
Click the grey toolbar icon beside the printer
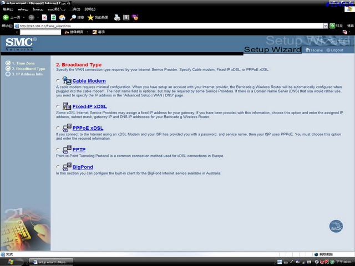(126, 17)
